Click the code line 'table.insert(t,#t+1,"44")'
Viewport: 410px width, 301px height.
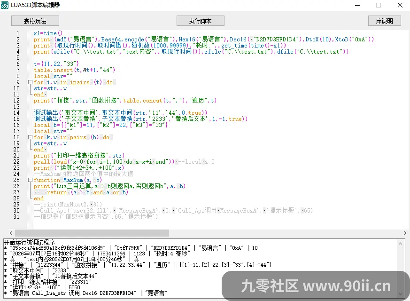pos(74,70)
